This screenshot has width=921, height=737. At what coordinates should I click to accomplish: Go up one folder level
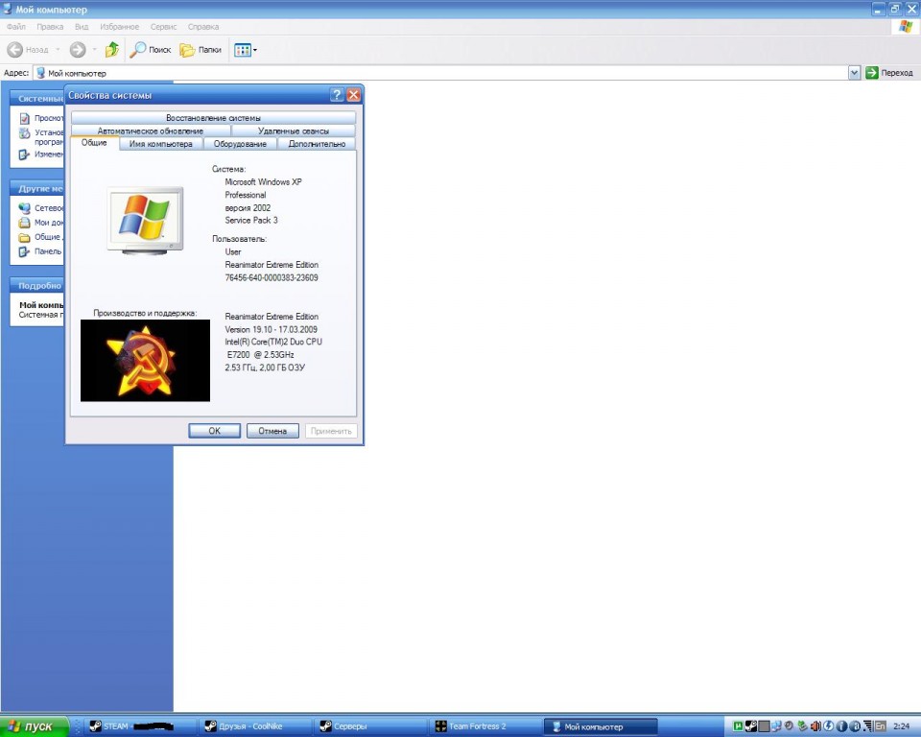(x=111, y=50)
